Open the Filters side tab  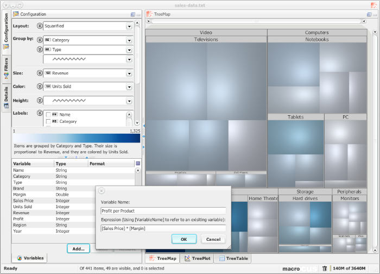tap(6, 68)
